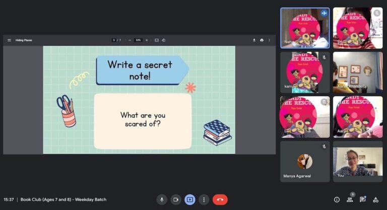The height and width of the screenshot is (210, 387).
Task: Click the 53% zoom level field
Action: pyautogui.click(x=138, y=40)
